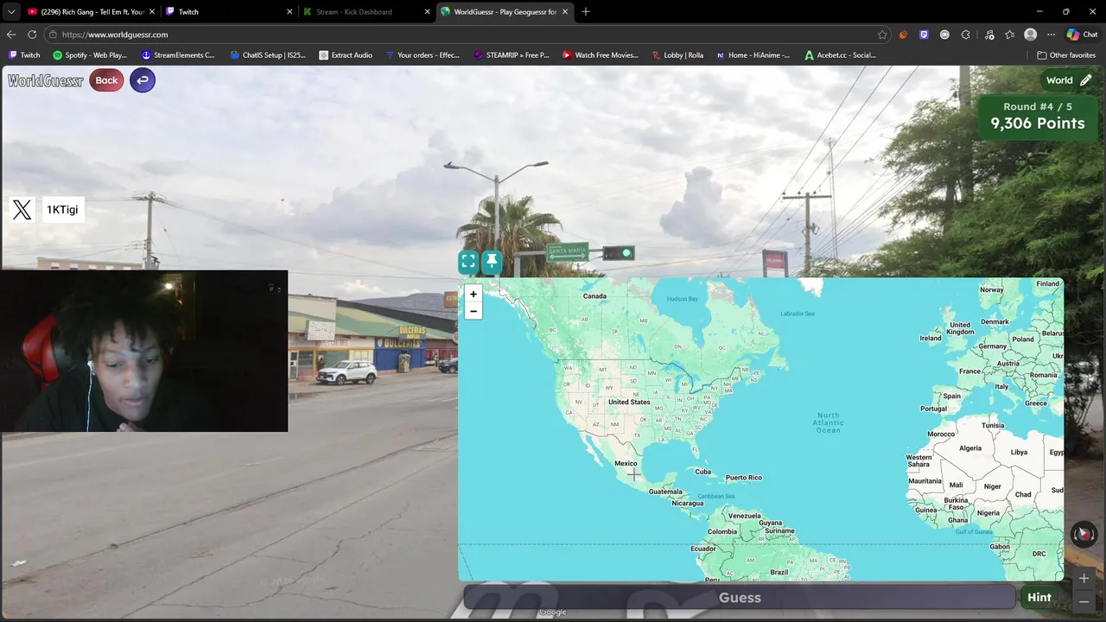Click Spain on the map
1106x622 pixels.
tap(952, 397)
